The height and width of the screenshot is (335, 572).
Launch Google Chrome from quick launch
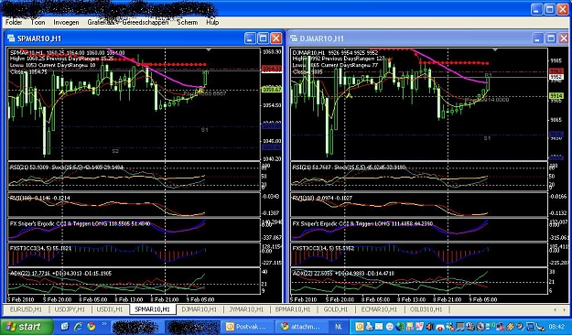click(92, 326)
